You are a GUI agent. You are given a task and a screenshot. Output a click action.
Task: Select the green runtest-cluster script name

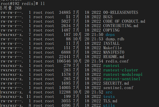[121, 70]
